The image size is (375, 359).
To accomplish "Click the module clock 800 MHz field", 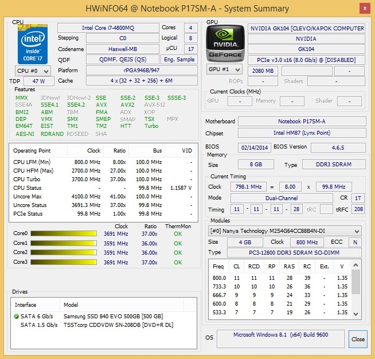I will pos(307,242).
